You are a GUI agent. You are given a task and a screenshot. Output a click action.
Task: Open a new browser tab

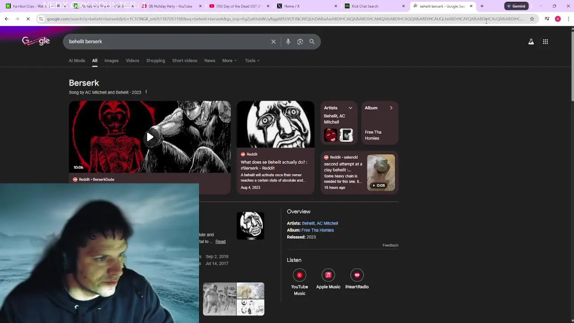click(x=482, y=6)
